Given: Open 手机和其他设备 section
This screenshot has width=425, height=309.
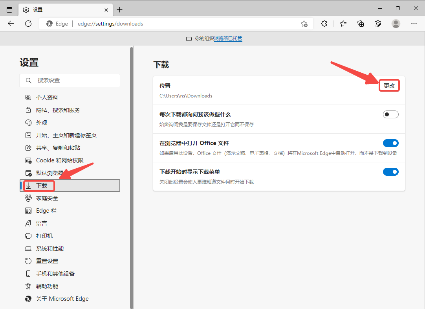Looking at the screenshot, I should pos(70,274).
